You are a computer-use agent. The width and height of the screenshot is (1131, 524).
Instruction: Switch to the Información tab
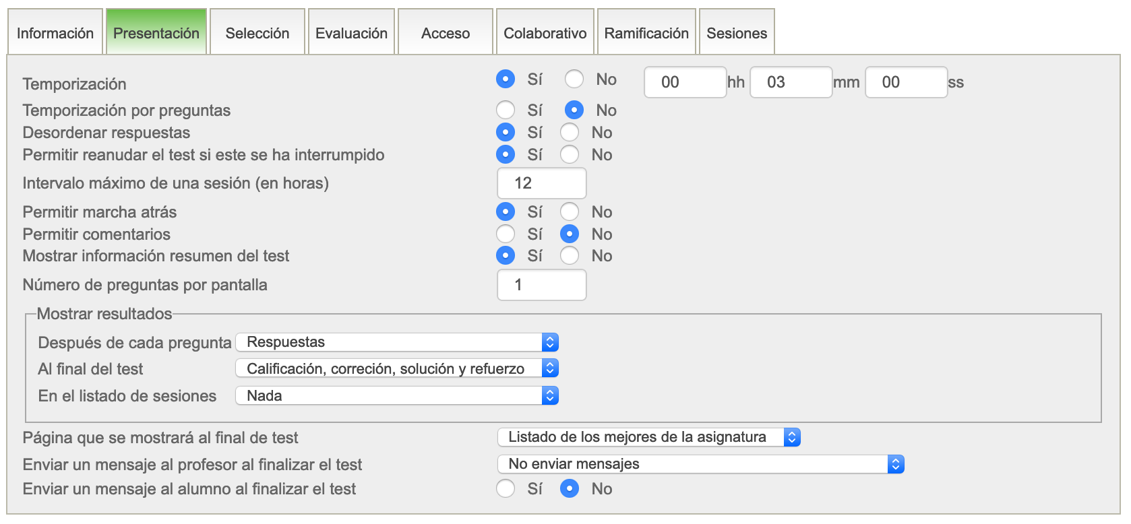click(55, 33)
